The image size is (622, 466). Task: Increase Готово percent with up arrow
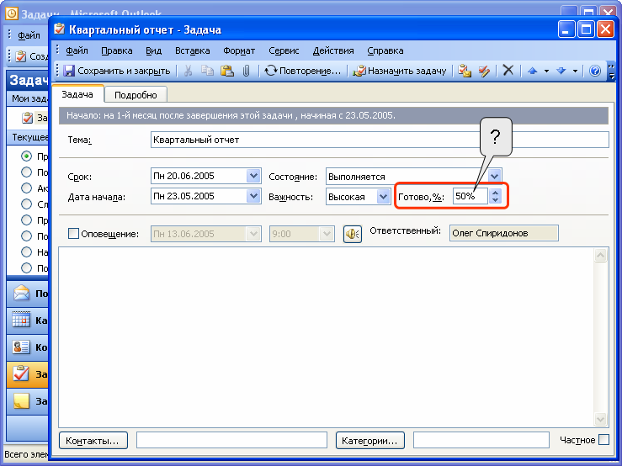point(495,193)
